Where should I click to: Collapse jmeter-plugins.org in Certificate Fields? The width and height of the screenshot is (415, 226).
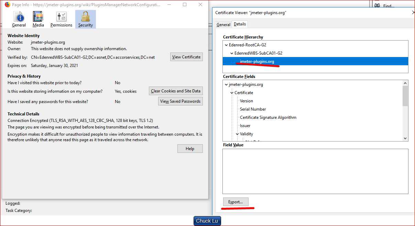(x=226, y=84)
